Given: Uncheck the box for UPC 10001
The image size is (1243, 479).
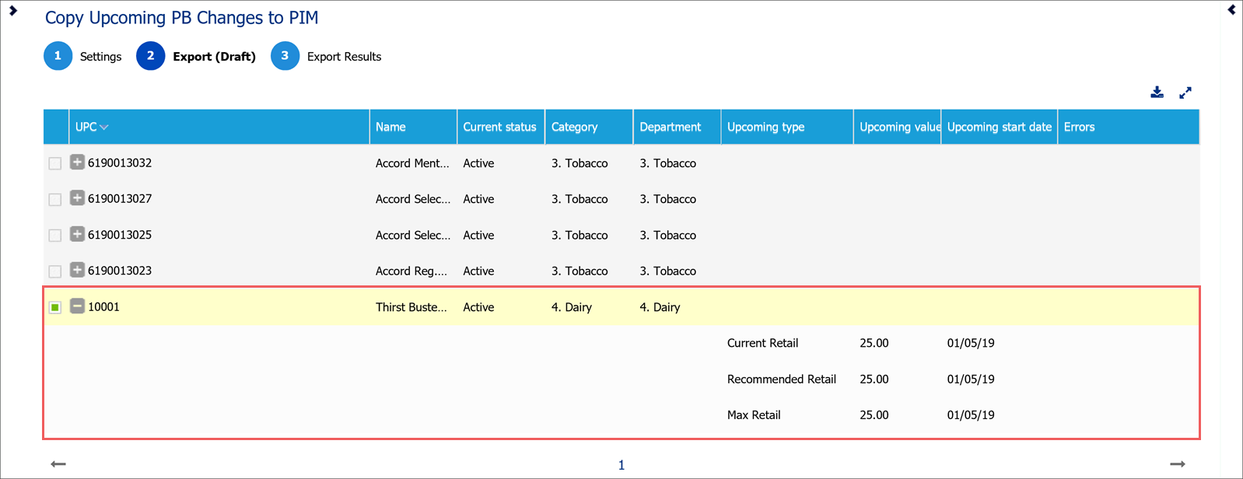Looking at the screenshot, I should [55, 307].
